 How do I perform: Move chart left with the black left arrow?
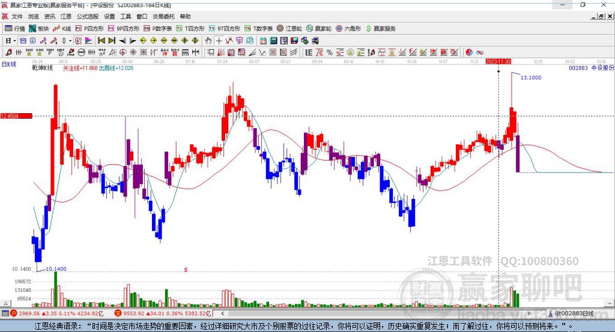tap(123, 41)
